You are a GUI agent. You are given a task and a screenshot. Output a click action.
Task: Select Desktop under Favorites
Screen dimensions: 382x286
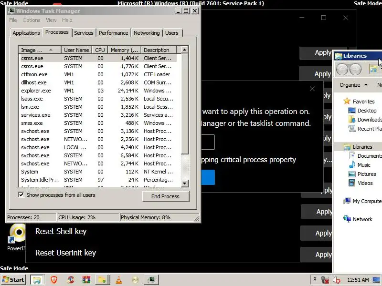[x=362, y=111]
